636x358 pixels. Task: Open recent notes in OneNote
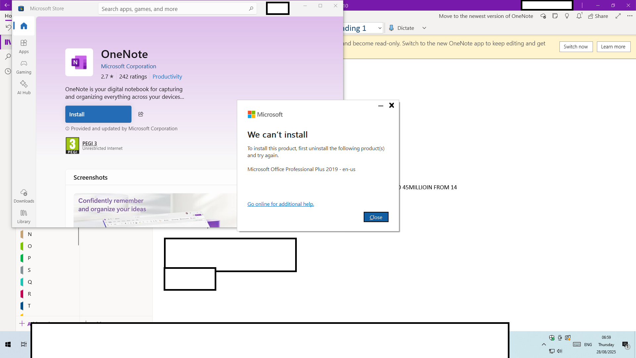(8, 71)
